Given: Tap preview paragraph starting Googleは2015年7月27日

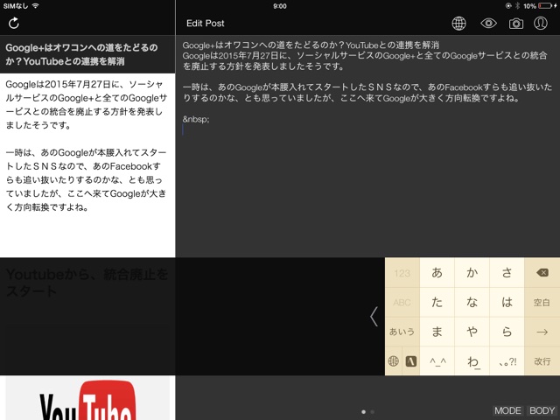Looking at the screenshot, I should pos(86,105).
